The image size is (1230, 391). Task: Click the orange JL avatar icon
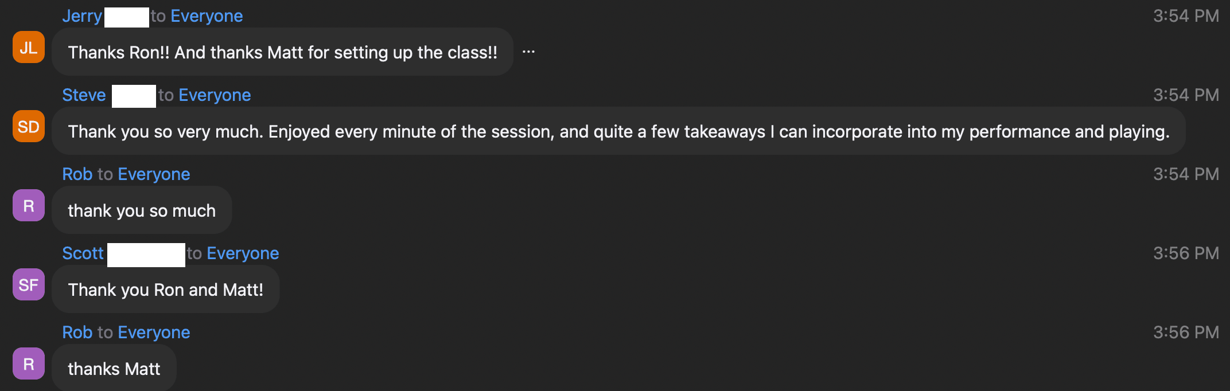[x=29, y=48]
